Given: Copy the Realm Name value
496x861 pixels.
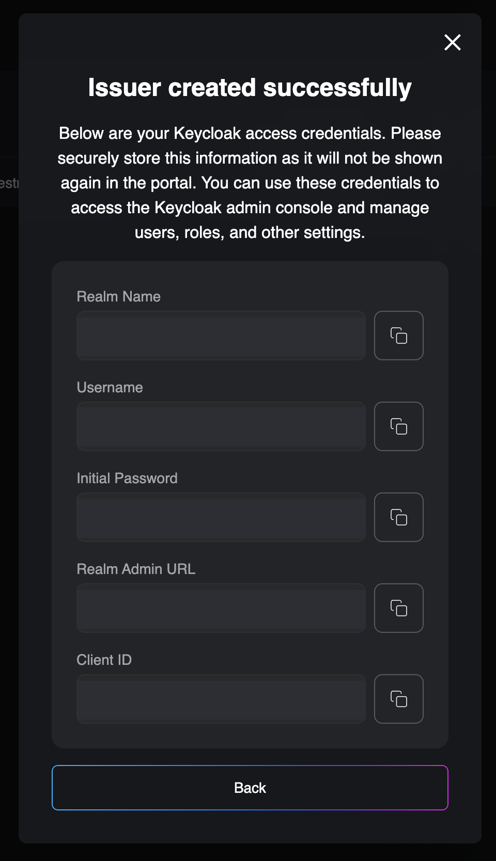Looking at the screenshot, I should pos(398,336).
